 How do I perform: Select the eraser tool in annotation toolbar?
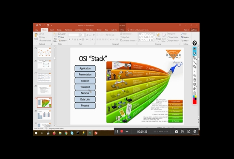[x=194, y=67]
